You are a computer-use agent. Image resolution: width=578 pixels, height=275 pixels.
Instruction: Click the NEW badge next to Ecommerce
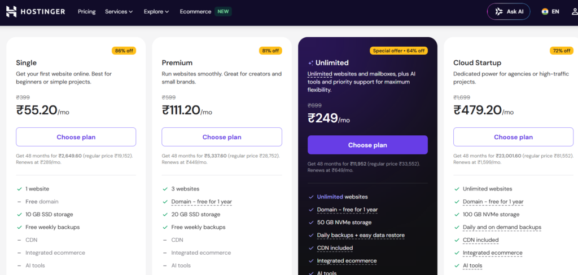pos(223,11)
